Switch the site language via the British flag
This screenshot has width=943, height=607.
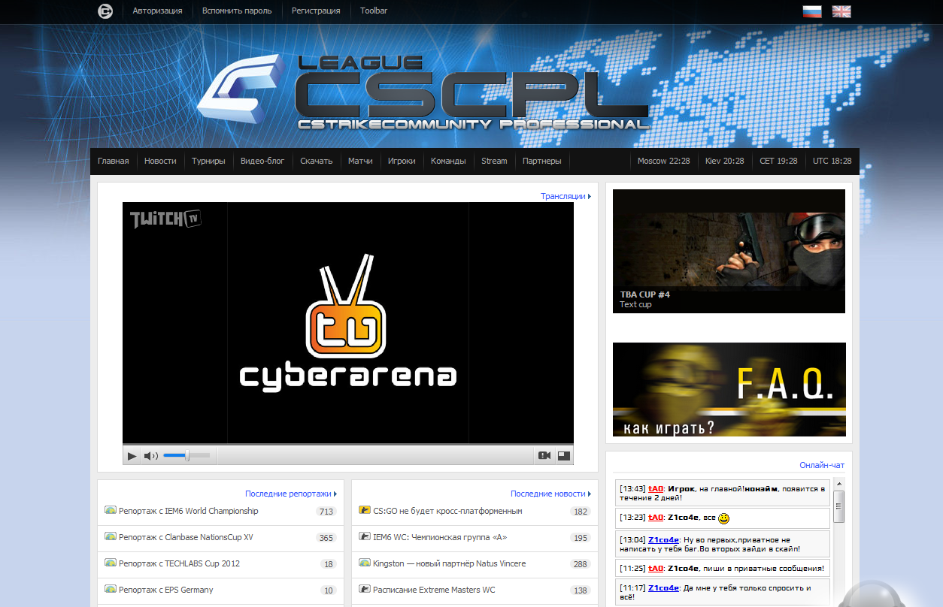841,11
